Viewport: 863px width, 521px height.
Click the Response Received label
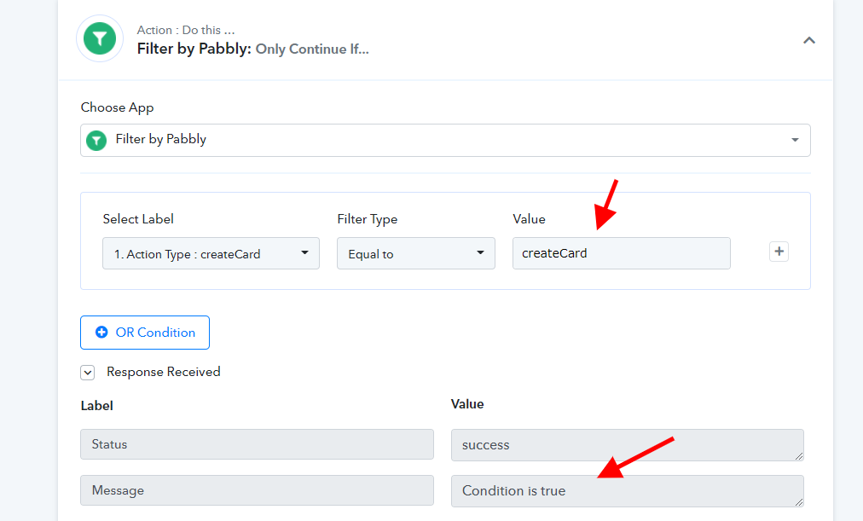tap(164, 372)
